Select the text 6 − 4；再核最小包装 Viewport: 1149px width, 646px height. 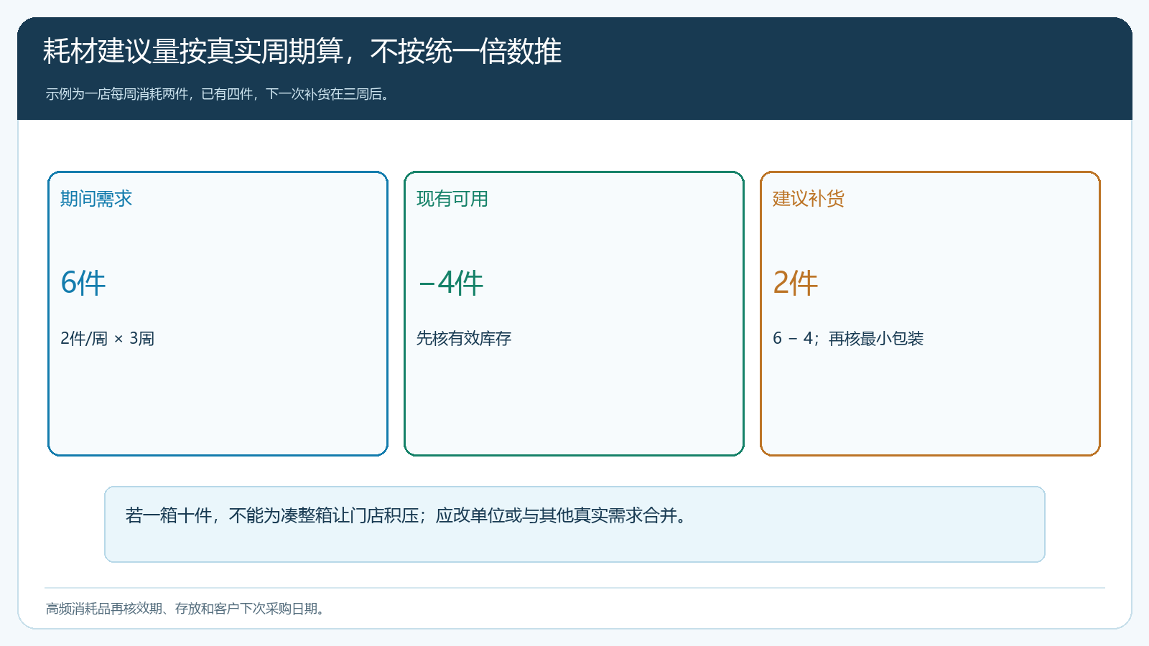click(848, 339)
